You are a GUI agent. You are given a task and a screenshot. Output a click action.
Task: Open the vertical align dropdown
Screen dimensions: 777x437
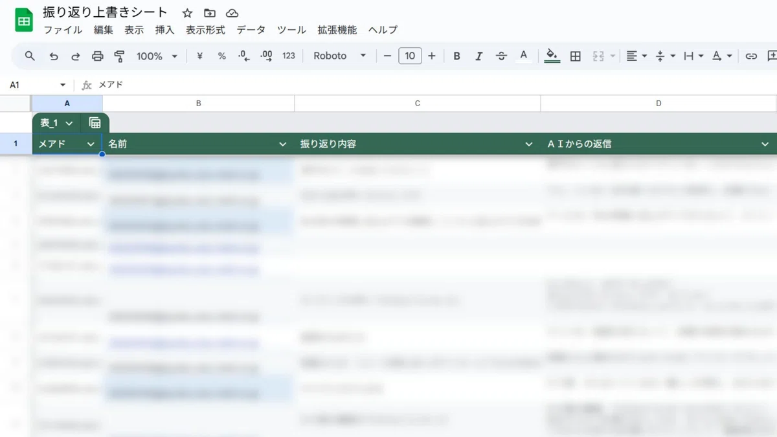click(665, 56)
